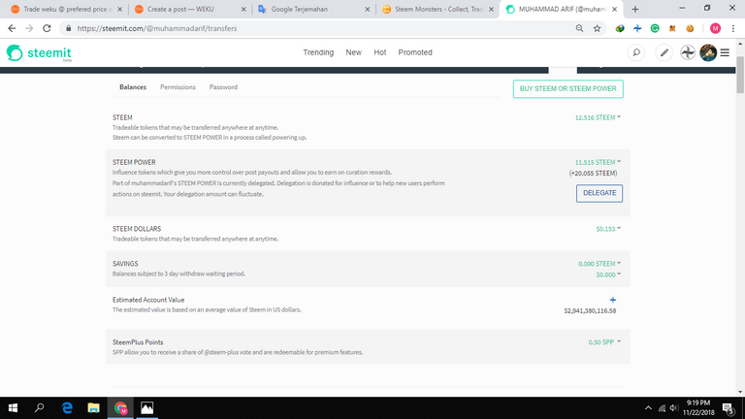Open the Chrome taskbar icon
745x419 pixels.
tap(120, 408)
